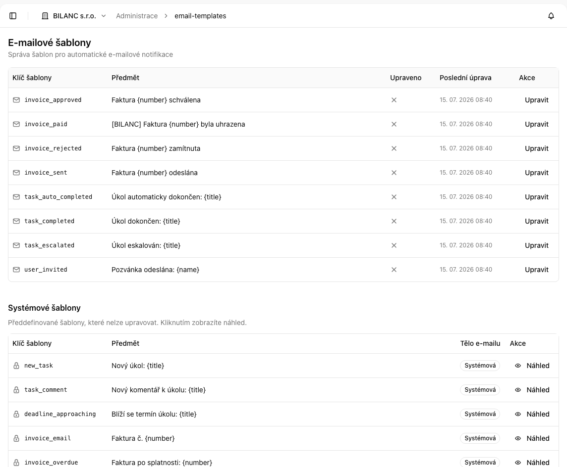Open notifications bell icon

pyautogui.click(x=551, y=16)
